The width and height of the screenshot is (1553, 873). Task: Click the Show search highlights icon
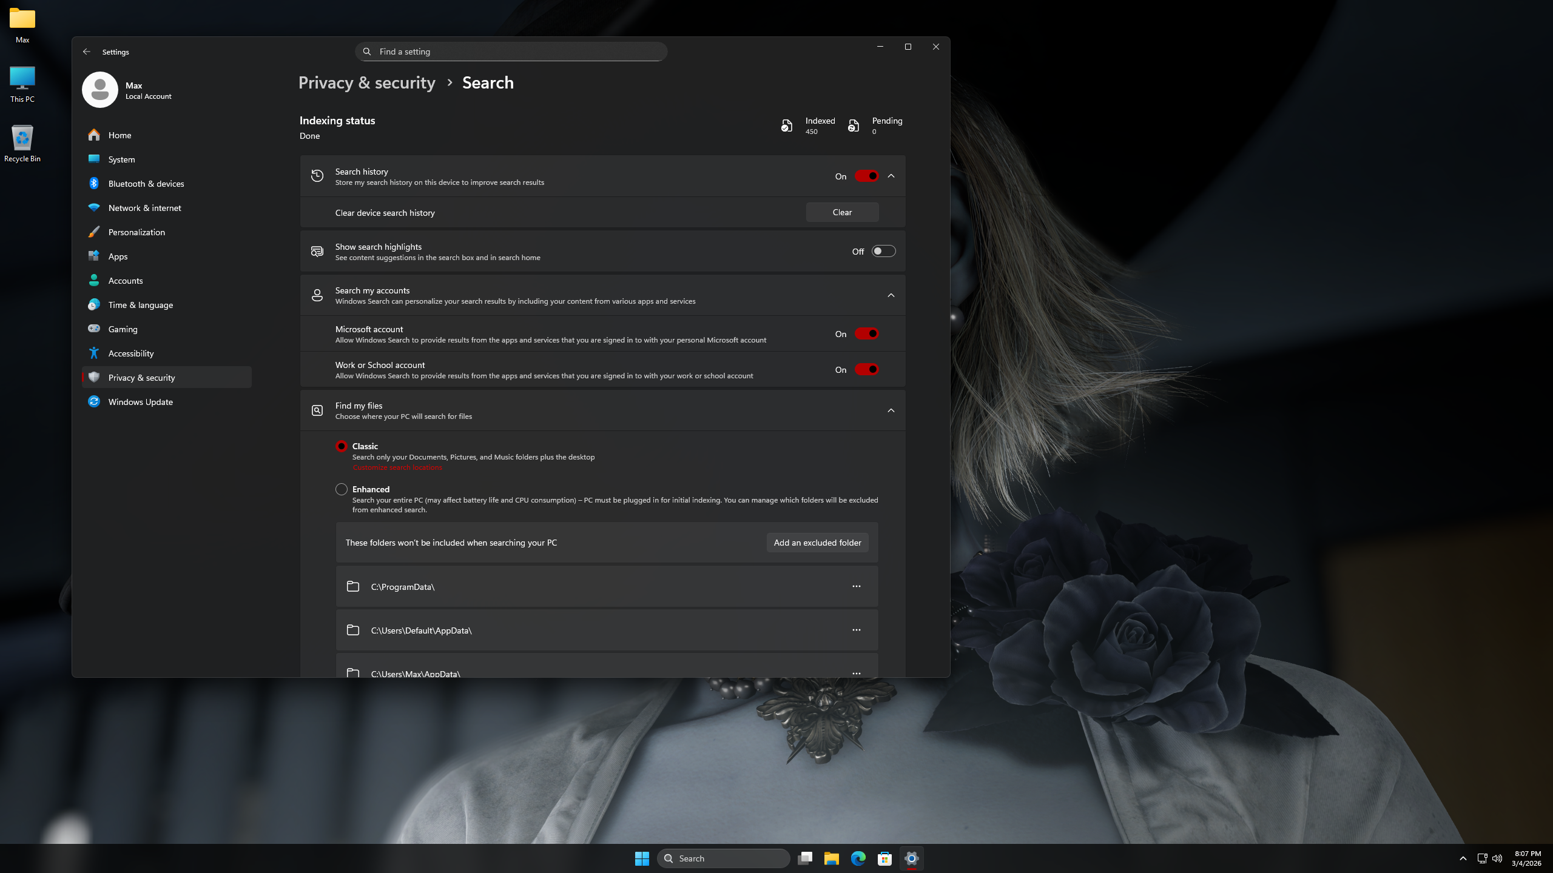pyautogui.click(x=317, y=252)
